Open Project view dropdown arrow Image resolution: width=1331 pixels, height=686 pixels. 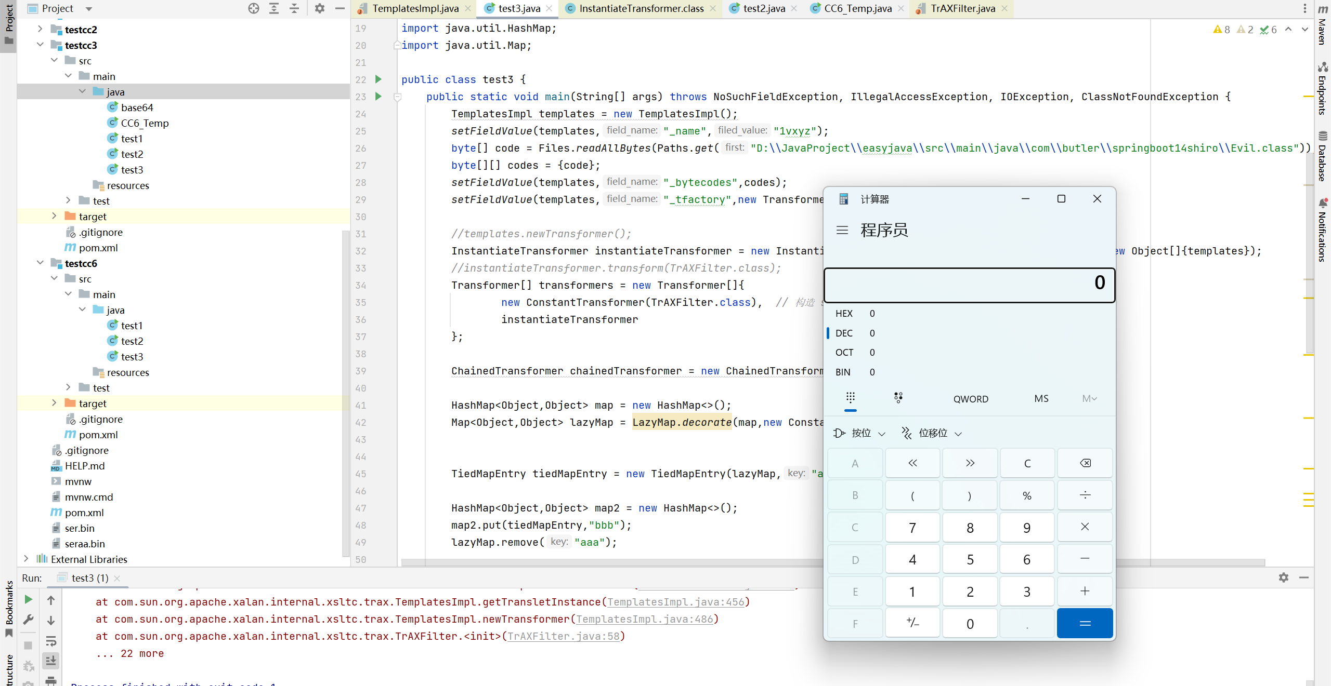(89, 9)
